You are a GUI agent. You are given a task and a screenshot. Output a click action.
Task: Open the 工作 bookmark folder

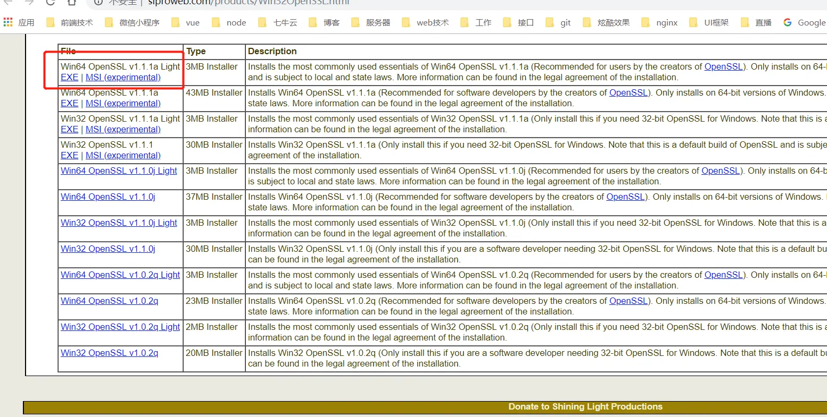476,22
